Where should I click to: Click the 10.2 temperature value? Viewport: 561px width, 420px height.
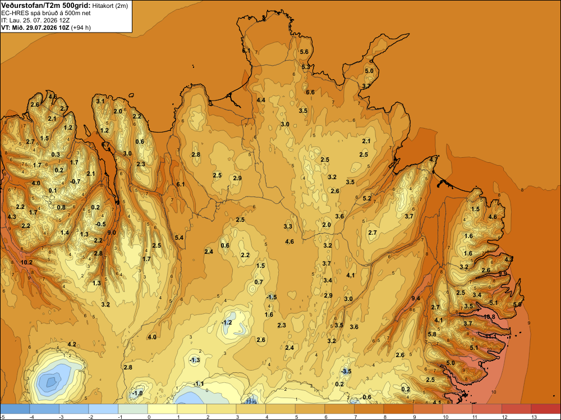tap(26, 262)
